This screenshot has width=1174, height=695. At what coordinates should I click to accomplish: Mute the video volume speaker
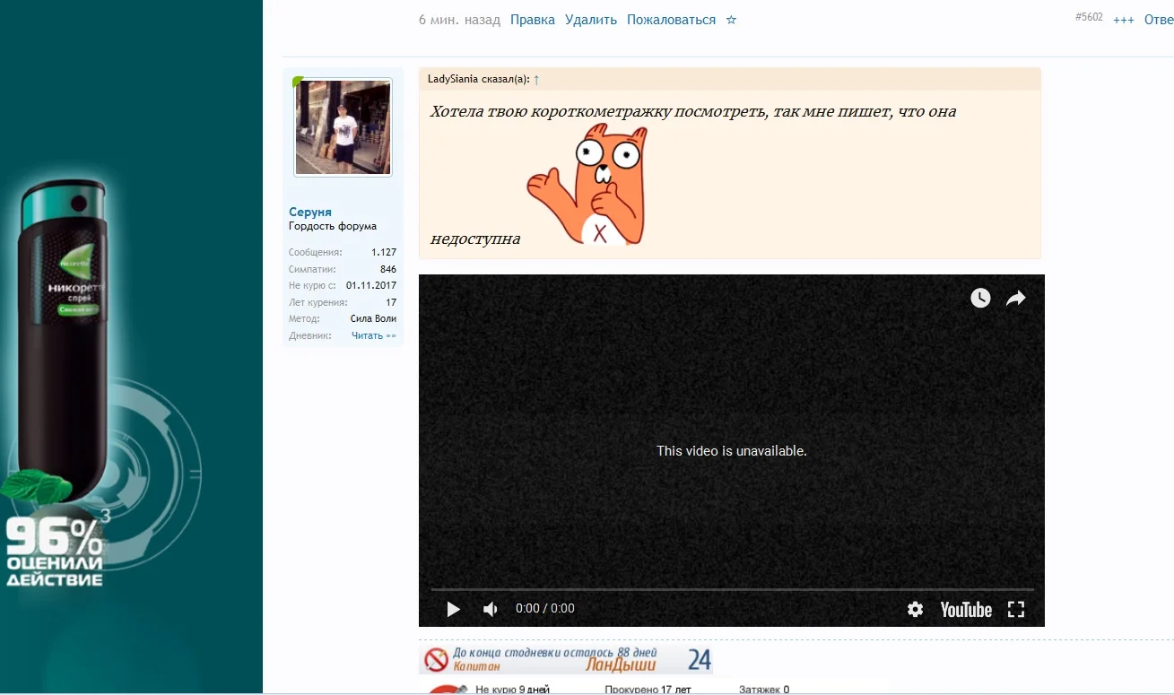click(x=491, y=609)
